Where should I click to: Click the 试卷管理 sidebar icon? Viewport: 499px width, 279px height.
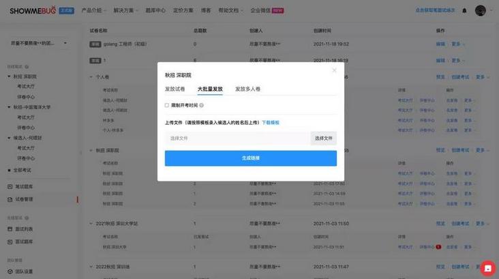click(10, 199)
